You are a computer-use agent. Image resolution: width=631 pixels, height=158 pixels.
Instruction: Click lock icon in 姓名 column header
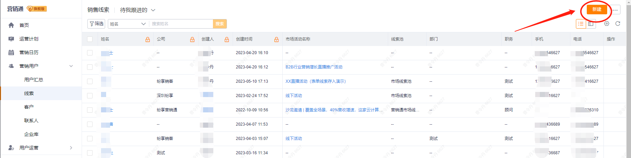[148, 39]
